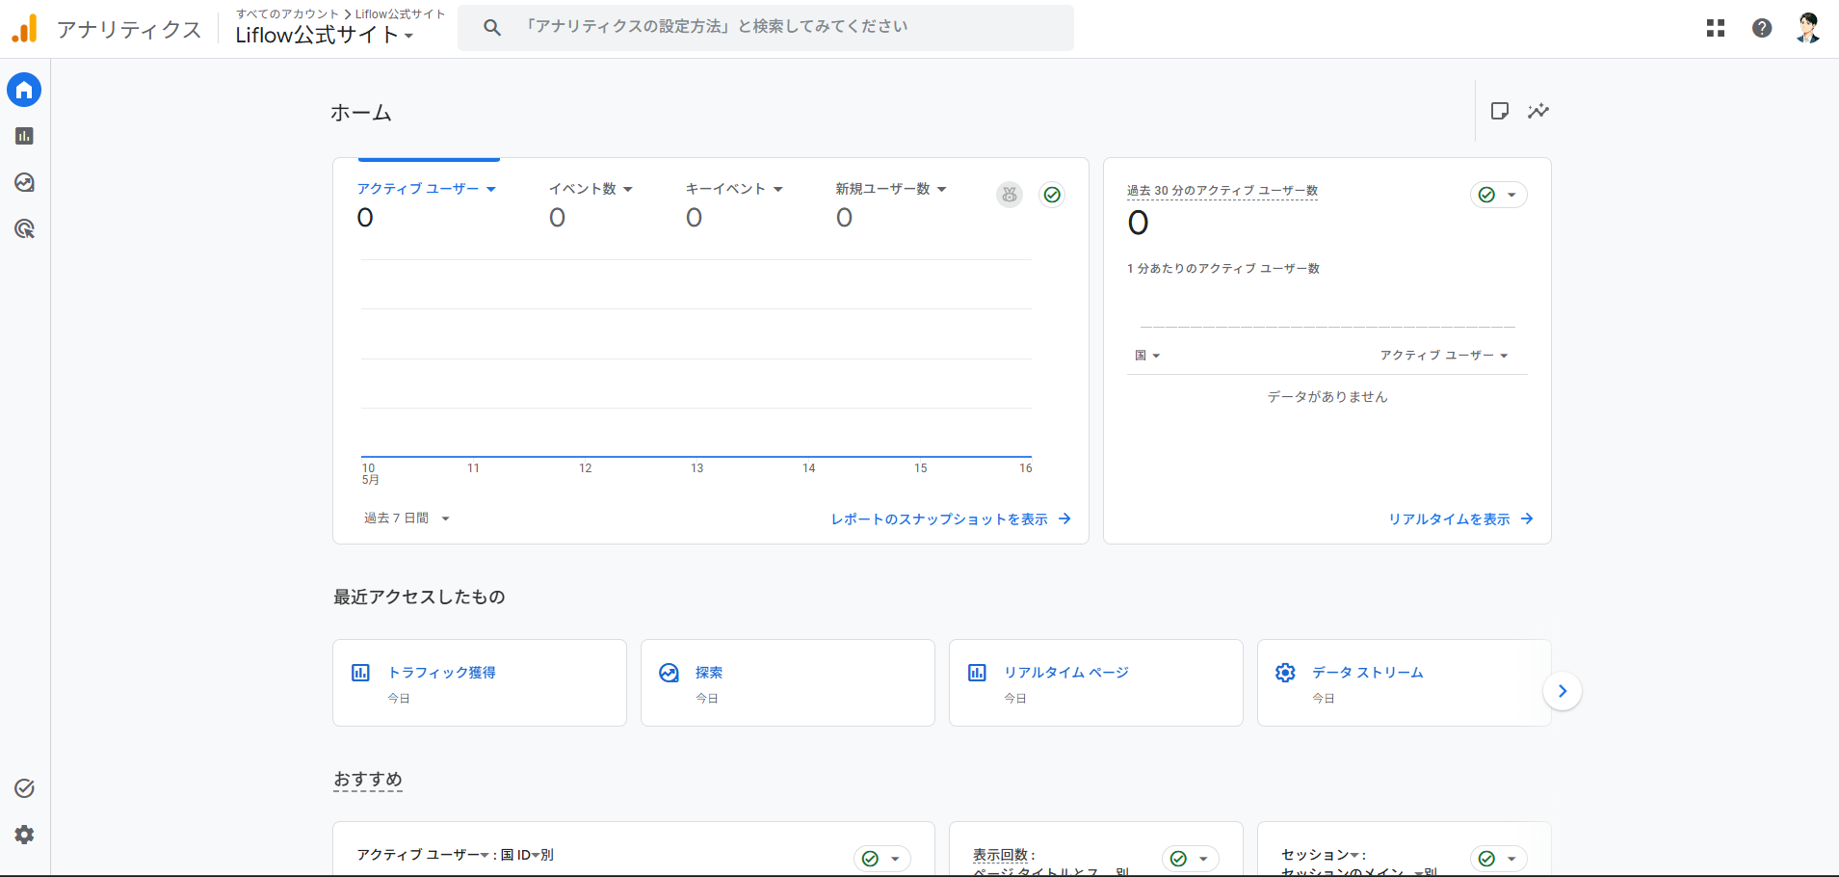Toggle the green data quality check icon

point(1053,195)
